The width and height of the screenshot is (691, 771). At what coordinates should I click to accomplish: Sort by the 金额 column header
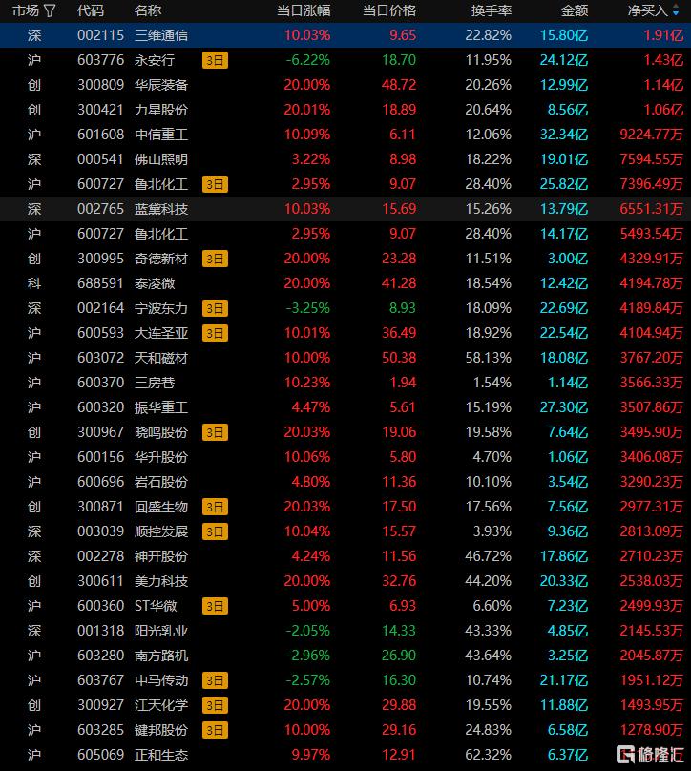click(575, 10)
